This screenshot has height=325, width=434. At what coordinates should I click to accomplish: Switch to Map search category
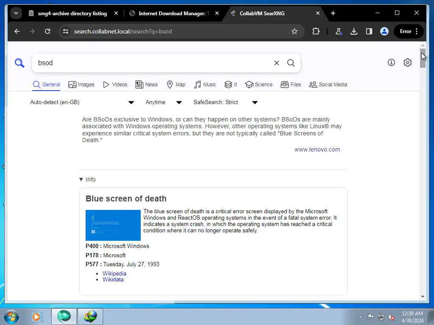tap(176, 85)
